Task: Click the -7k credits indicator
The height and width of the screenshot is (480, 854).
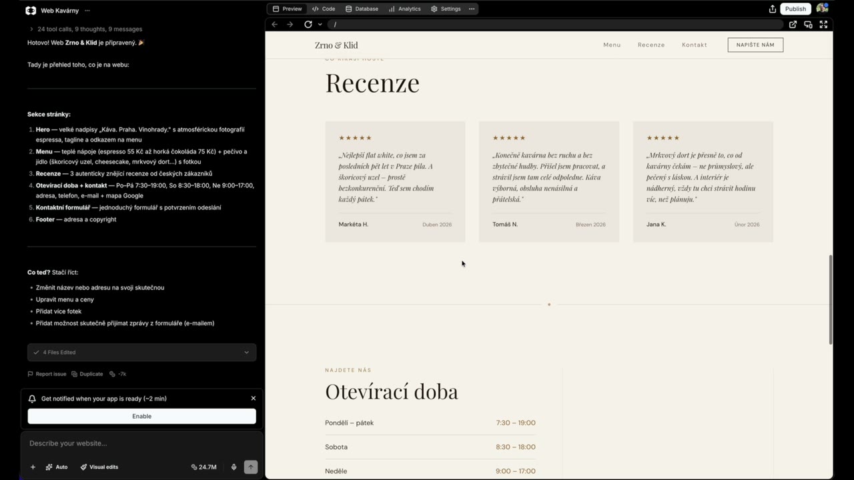Action: click(118, 374)
